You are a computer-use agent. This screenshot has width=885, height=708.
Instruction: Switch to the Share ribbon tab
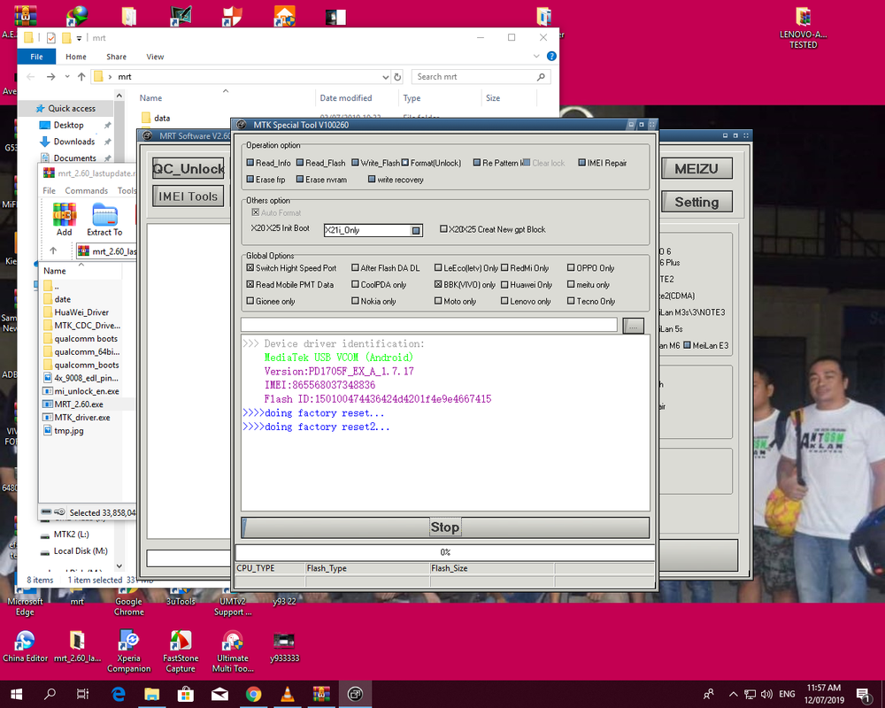click(x=116, y=57)
